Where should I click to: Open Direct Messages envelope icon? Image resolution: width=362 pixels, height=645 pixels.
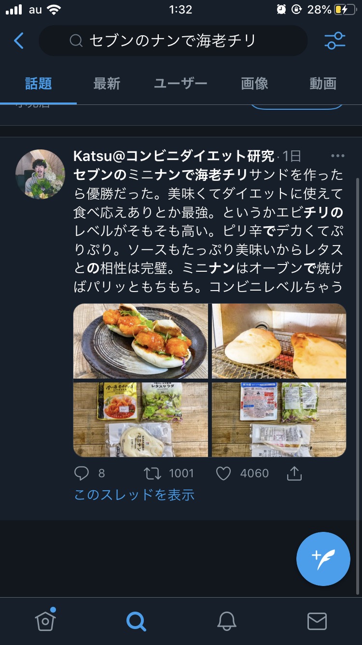pyautogui.click(x=317, y=621)
